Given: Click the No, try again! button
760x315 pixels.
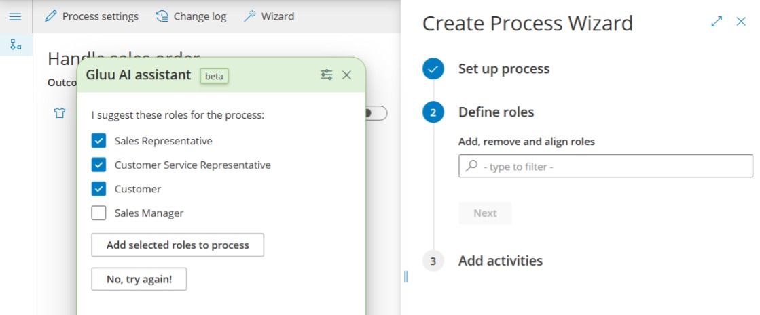Looking at the screenshot, I should 139,279.
